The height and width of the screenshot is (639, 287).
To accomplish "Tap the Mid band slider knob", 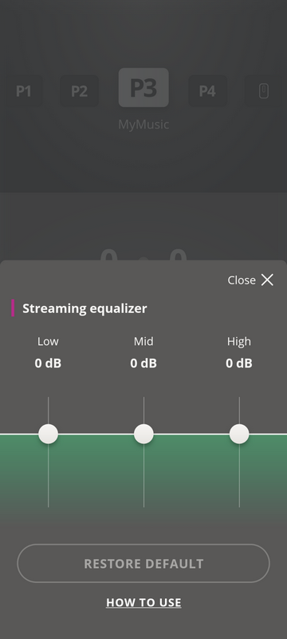I will (x=143, y=434).
